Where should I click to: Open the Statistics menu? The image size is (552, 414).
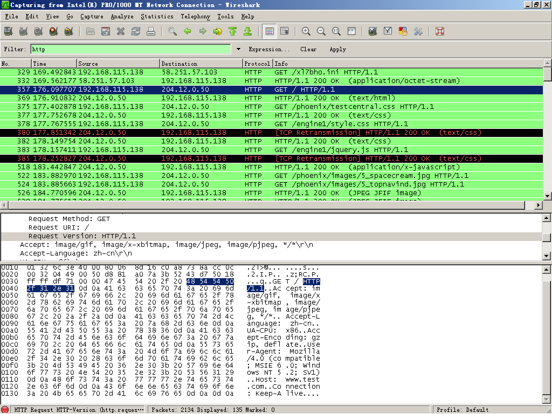tap(157, 17)
